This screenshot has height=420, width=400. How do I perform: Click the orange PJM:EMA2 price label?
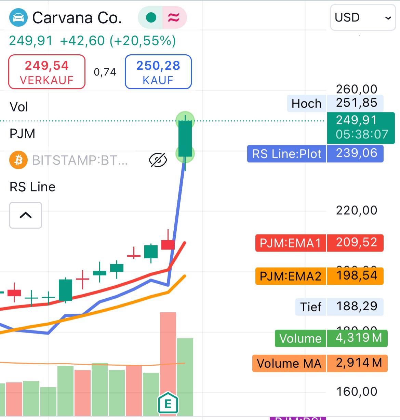291,276
